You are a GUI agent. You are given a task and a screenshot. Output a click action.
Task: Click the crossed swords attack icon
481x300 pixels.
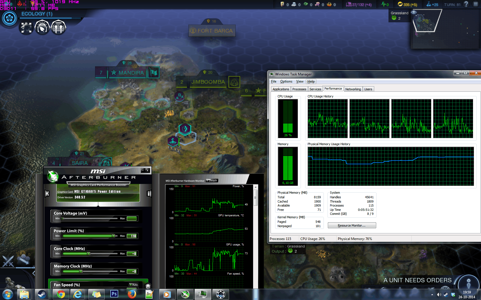[x=8, y=261]
